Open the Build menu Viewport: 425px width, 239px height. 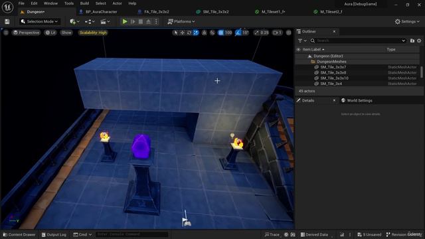(x=84, y=3)
